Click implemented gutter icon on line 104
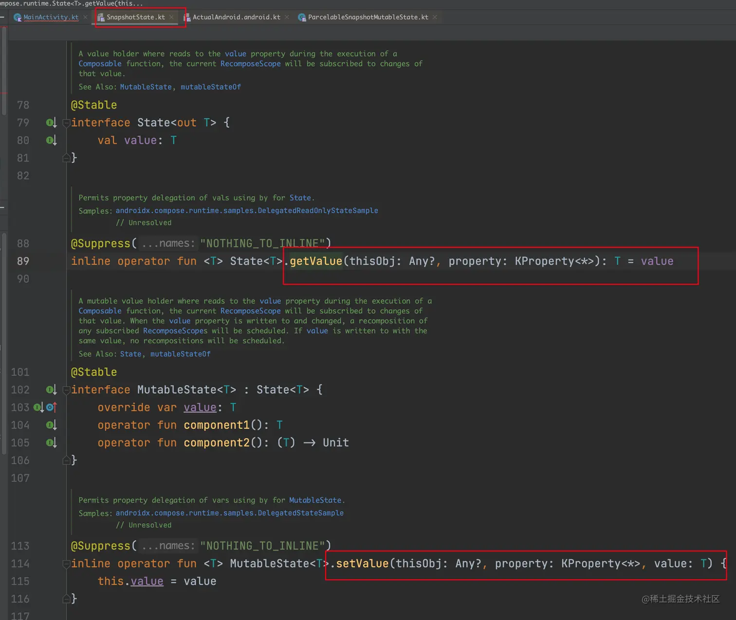Screen dimensions: 736x620 click(x=51, y=425)
